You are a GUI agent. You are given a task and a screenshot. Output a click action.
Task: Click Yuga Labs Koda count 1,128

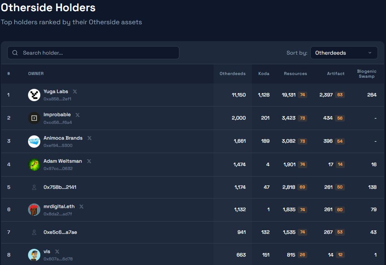(263, 95)
